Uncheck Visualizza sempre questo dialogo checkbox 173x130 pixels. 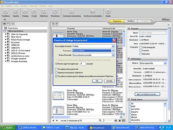pyautogui.click(x=56, y=76)
